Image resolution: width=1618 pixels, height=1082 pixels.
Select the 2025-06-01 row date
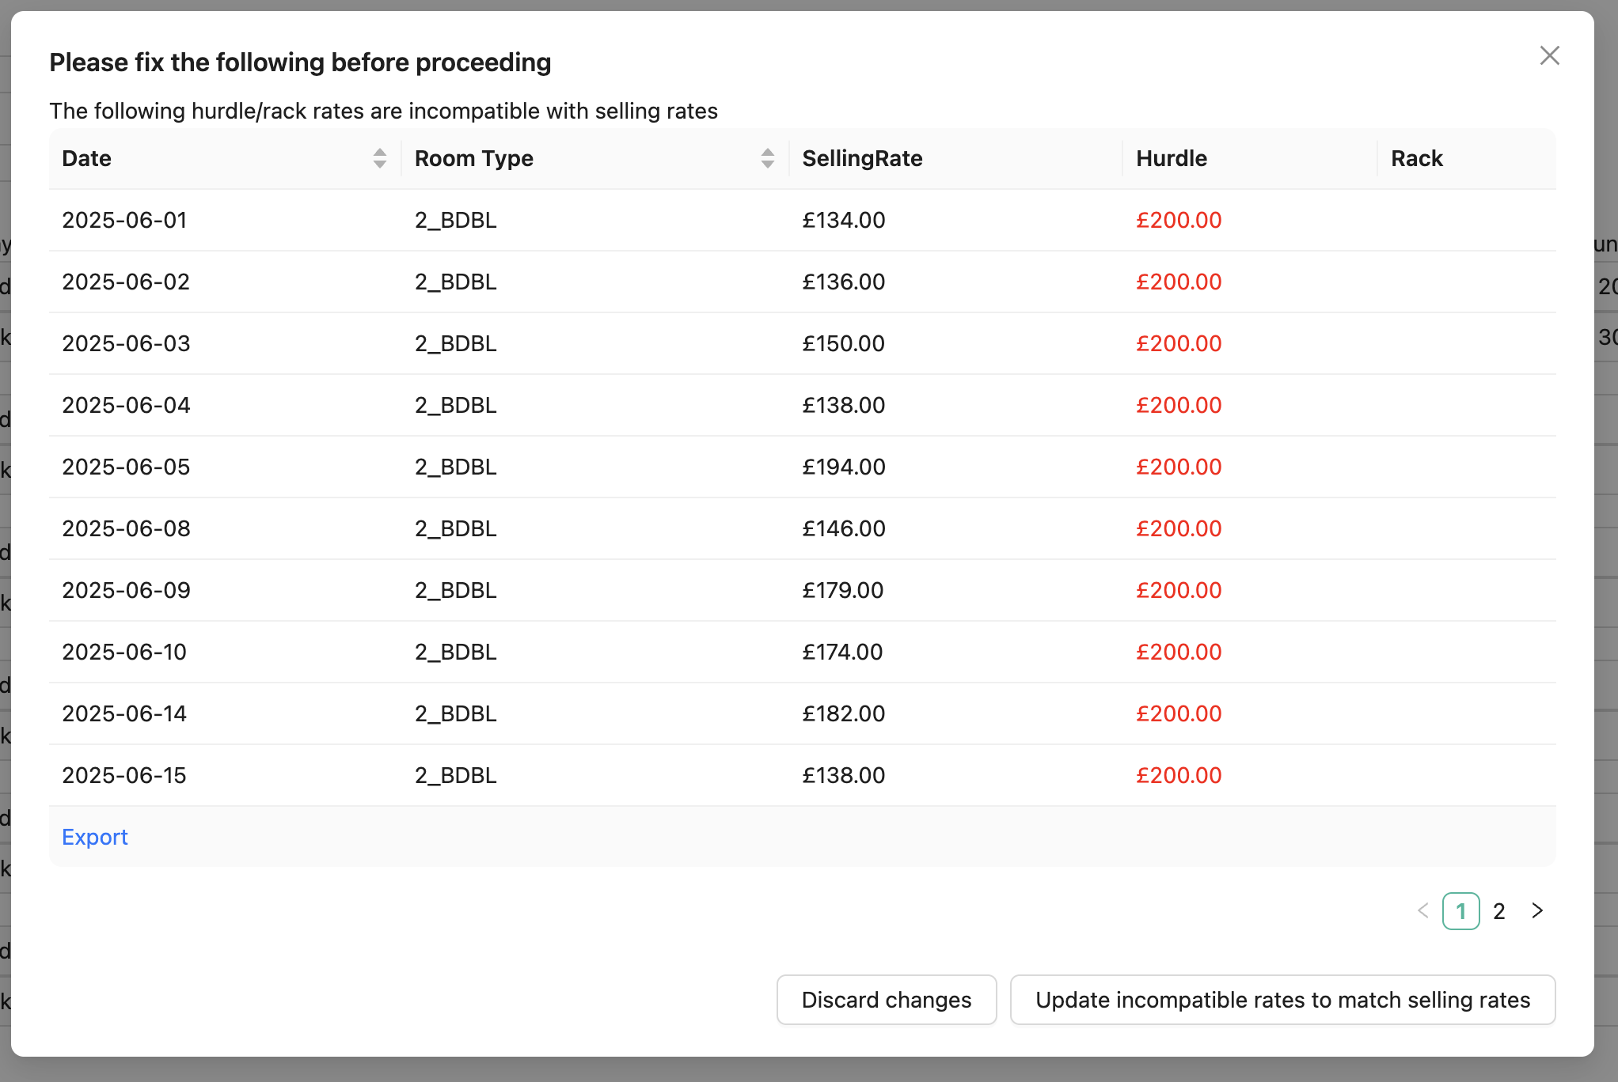pos(124,220)
